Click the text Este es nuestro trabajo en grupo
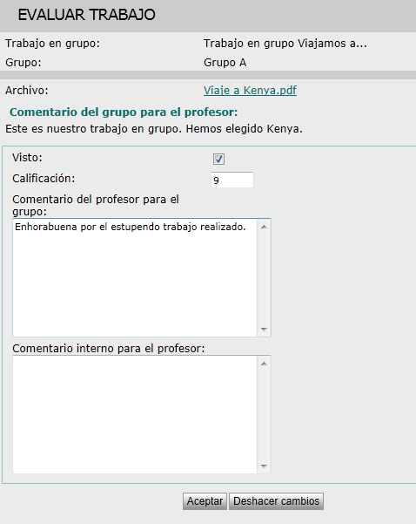The height and width of the screenshot is (524, 416). pos(94,129)
